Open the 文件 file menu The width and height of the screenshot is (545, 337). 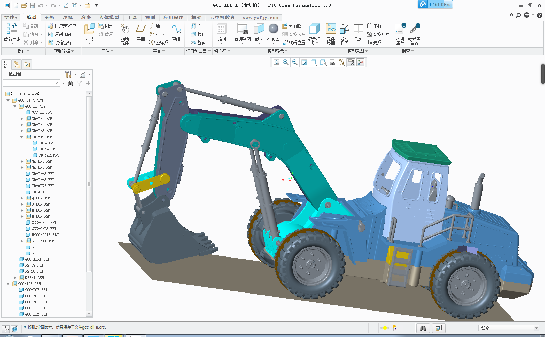pyautogui.click(x=11, y=17)
